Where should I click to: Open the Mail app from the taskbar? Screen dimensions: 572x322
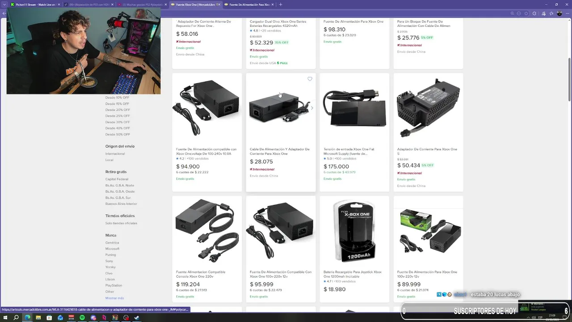point(60,318)
